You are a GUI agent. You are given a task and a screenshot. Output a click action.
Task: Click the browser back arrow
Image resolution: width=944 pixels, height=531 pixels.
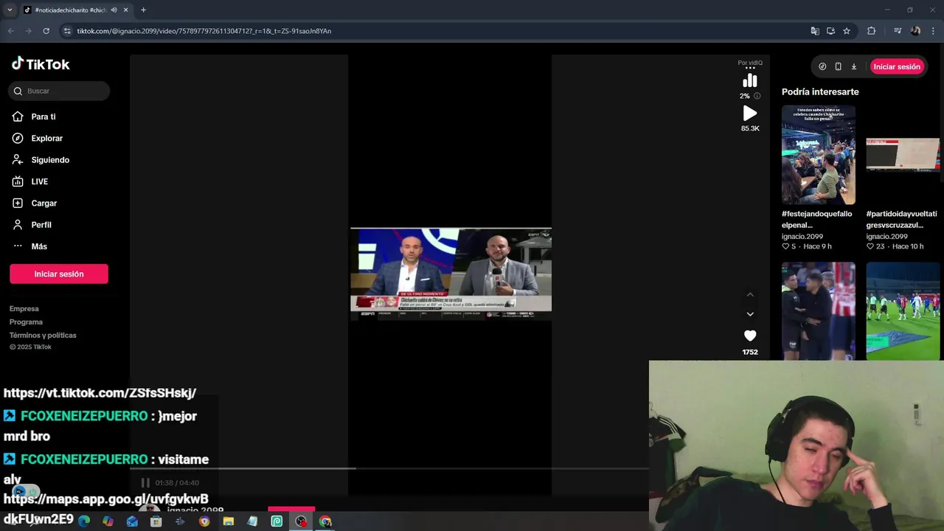tap(11, 31)
